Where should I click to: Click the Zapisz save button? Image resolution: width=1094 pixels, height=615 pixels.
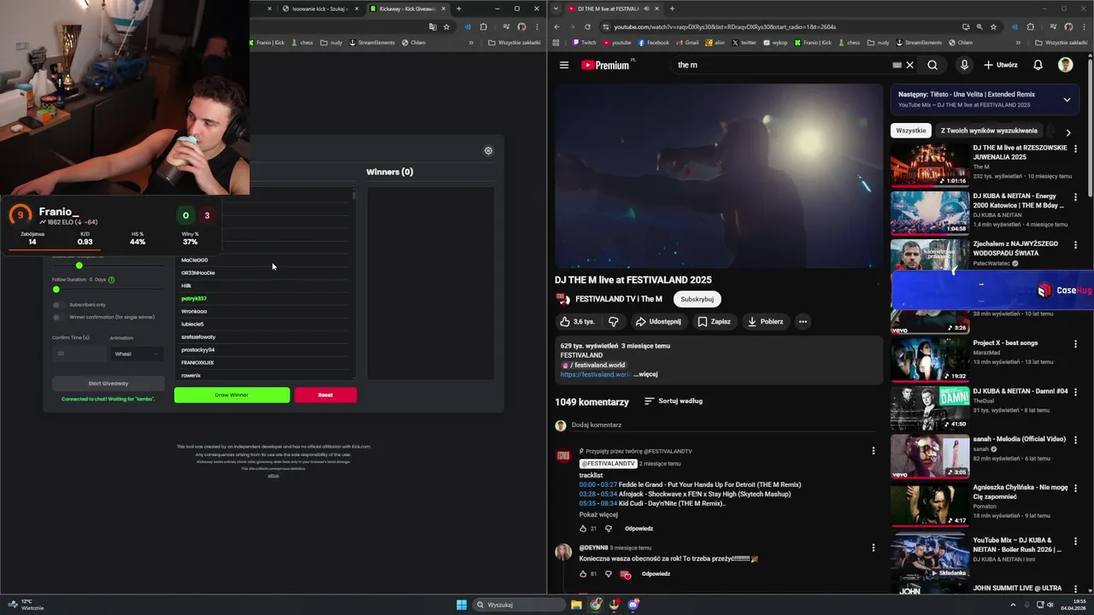pyautogui.click(x=714, y=322)
